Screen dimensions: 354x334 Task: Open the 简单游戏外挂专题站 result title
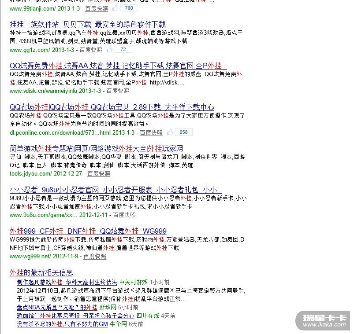coord(97,149)
